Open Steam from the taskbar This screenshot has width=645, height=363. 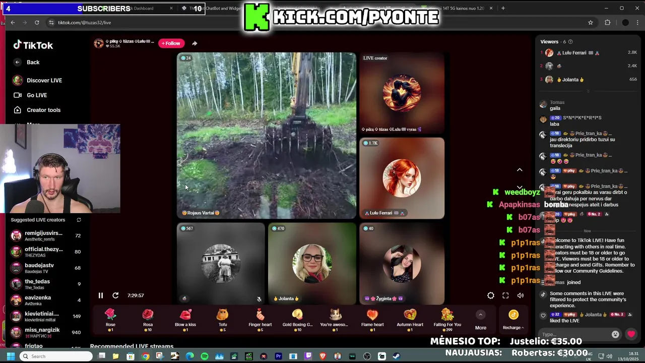click(x=397, y=356)
